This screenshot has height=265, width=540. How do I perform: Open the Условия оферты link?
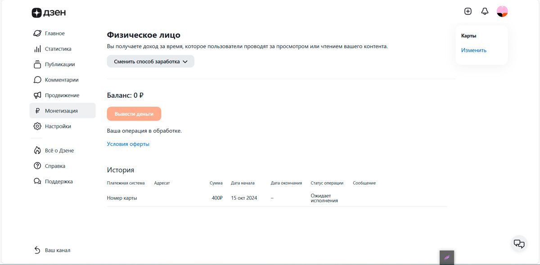(127, 144)
